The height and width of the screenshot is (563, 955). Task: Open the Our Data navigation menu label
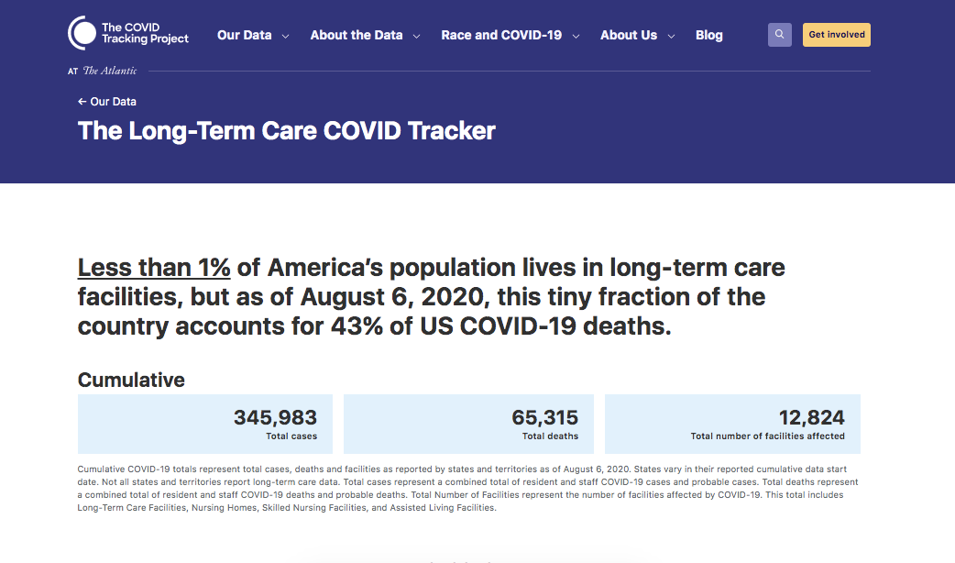tap(244, 35)
